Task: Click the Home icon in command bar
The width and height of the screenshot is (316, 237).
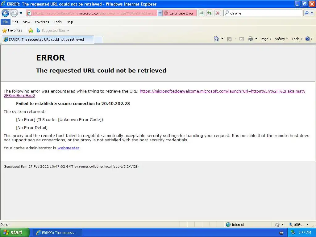Action: (x=216, y=39)
